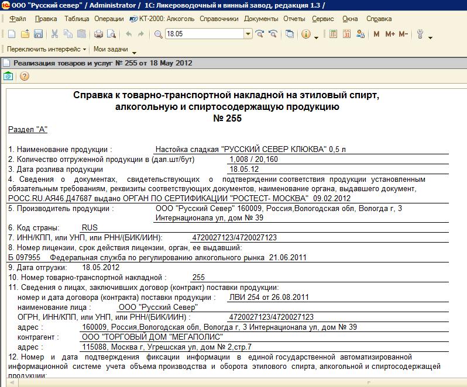The image size is (467, 387).
Task: Click the M- memory subtract button
Action: click(403, 34)
